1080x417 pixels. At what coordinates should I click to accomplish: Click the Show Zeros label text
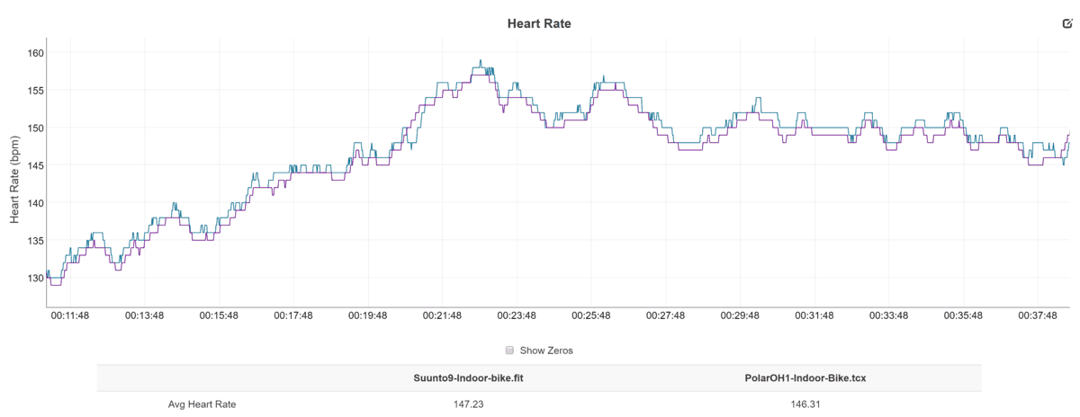(x=548, y=350)
